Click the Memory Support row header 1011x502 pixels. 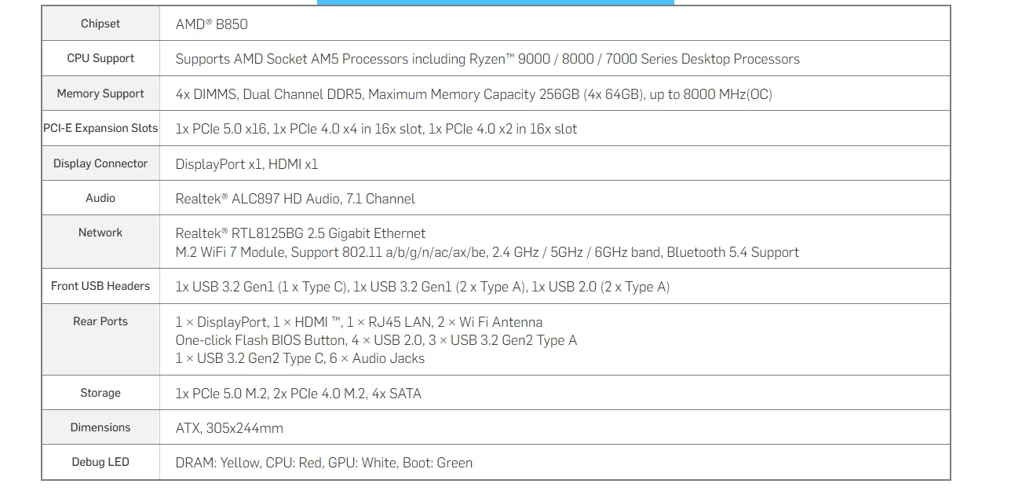click(100, 93)
